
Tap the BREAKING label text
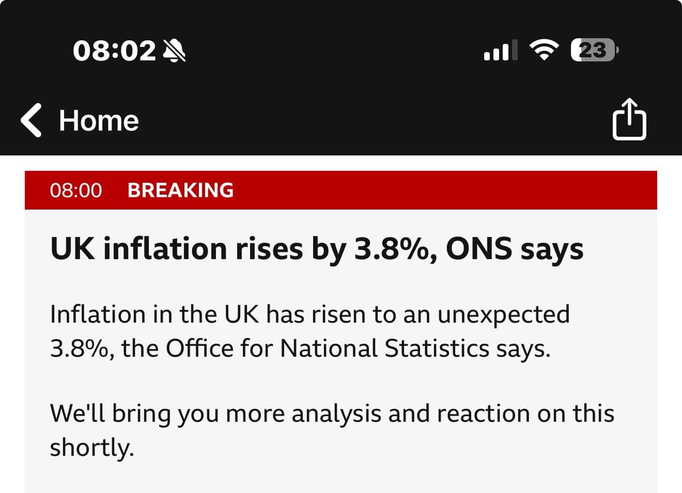coord(180,190)
